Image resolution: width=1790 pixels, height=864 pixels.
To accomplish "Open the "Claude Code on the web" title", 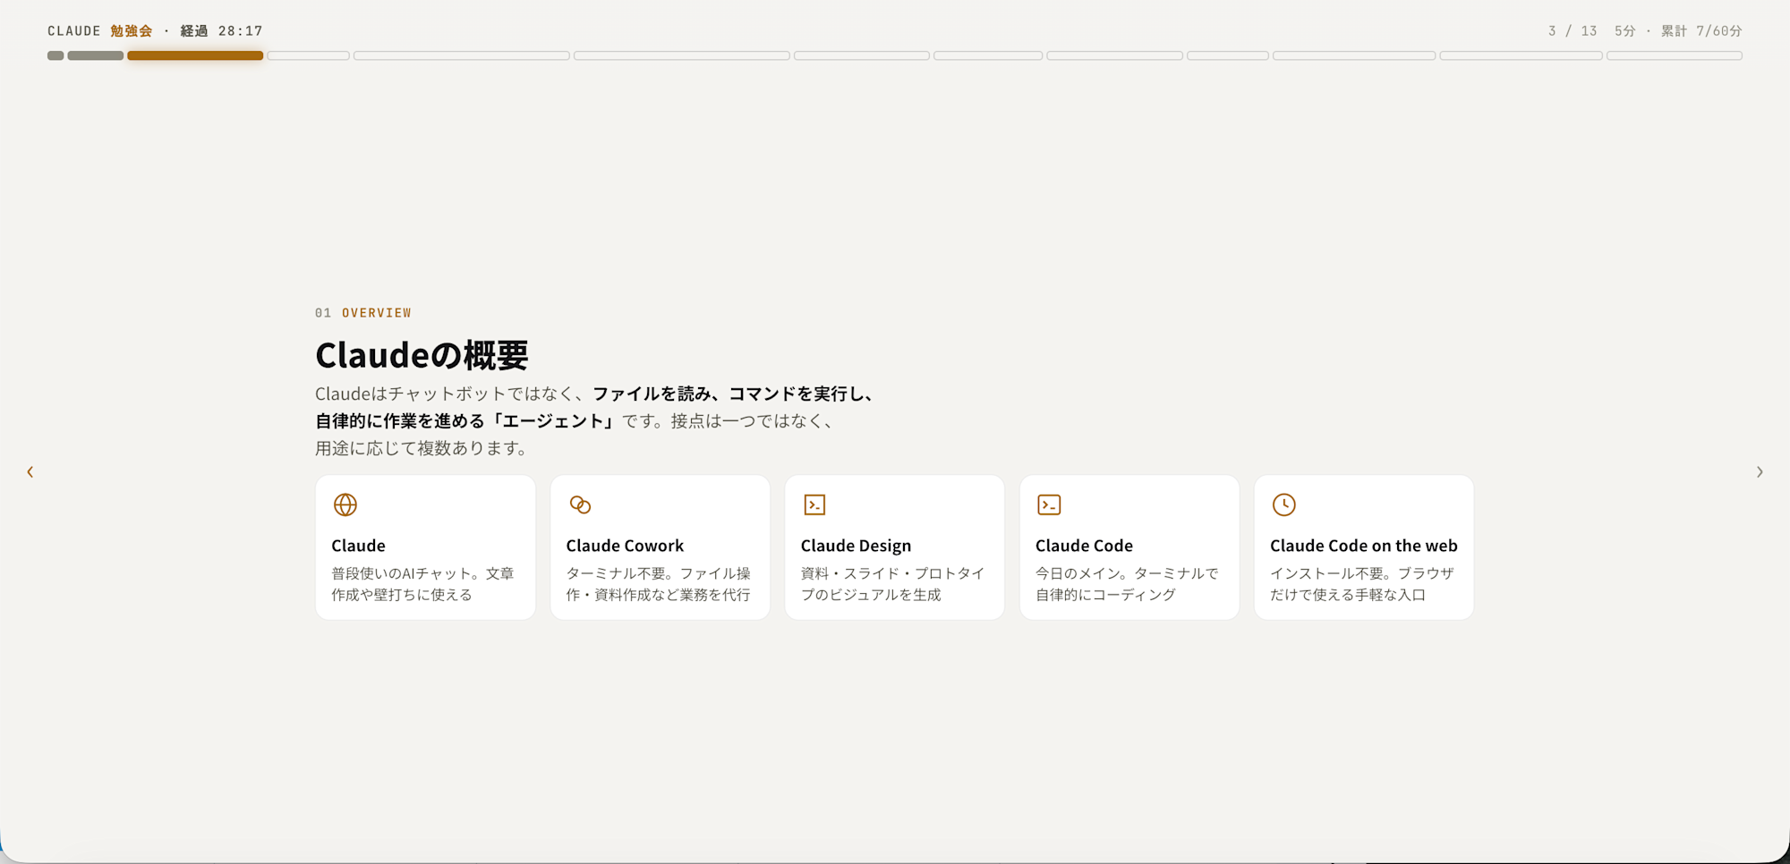I will 1363,546.
